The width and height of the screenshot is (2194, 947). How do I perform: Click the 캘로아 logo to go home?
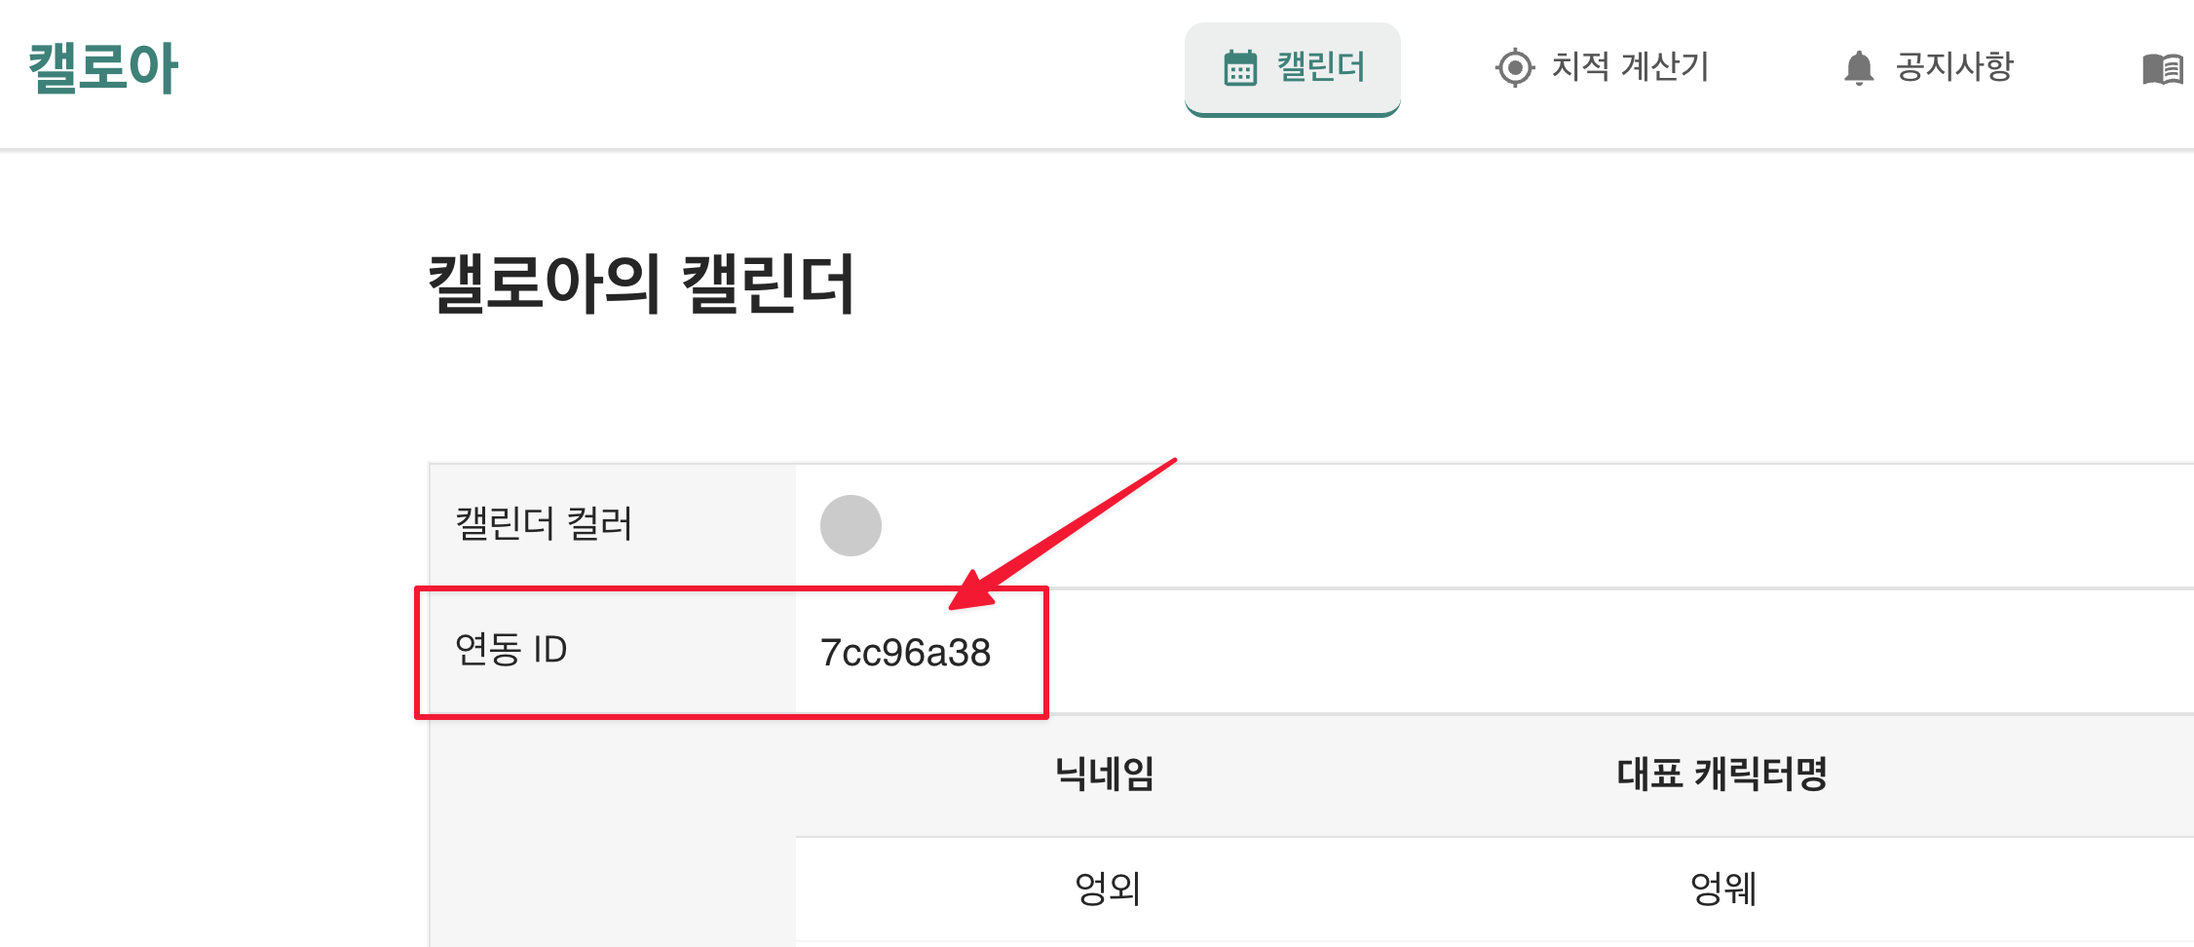point(103,68)
